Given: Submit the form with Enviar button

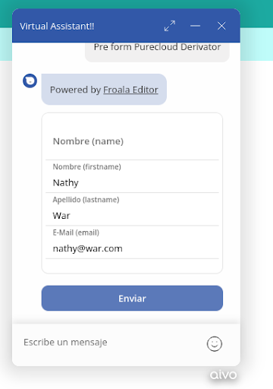Looking at the screenshot, I should point(132,299).
